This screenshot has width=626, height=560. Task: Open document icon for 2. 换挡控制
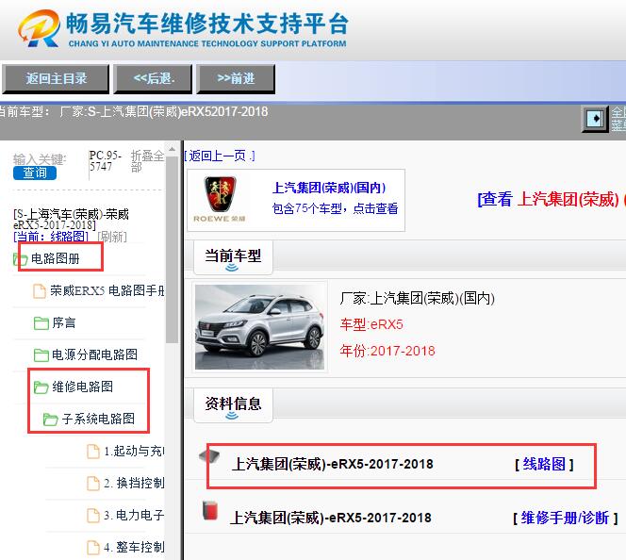click(x=93, y=484)
